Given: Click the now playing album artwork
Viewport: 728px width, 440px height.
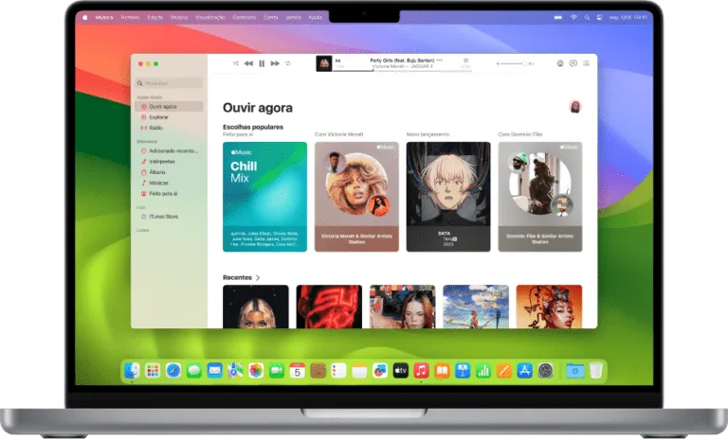Looking at the screenshot, I should pyautogui.click(x=323, y=63).
